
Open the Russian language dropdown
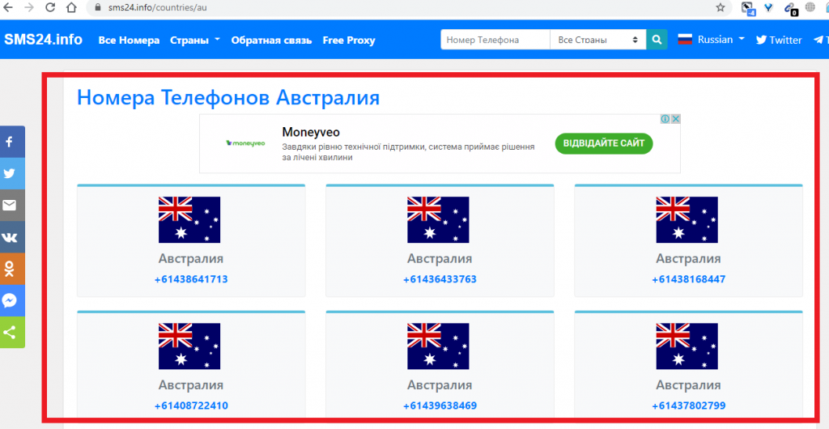[711, 40]
